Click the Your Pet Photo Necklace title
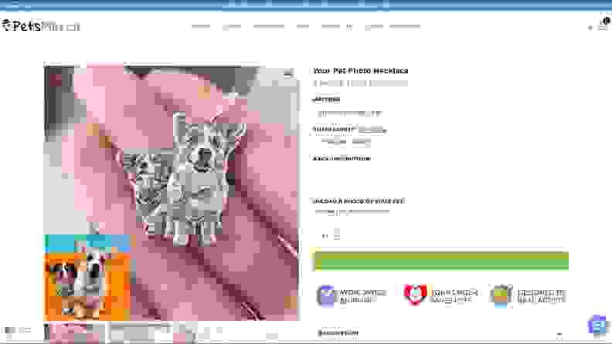 click(x=361, y=71)
